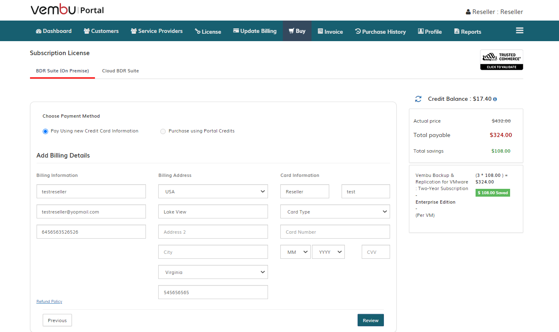Go to Customers page
Image resolution: width=559 pixels, height=332 pixels.
tap(101, 31)
